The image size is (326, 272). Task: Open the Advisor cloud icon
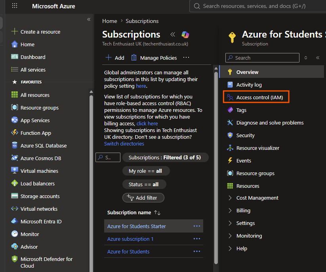tap(15, 247)
